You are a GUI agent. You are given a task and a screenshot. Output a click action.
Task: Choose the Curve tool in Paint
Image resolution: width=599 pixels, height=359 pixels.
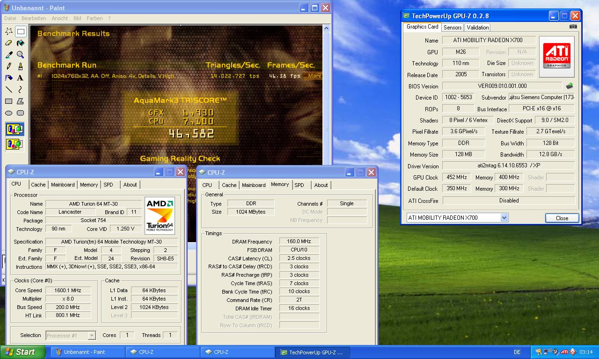pos(21,89)
